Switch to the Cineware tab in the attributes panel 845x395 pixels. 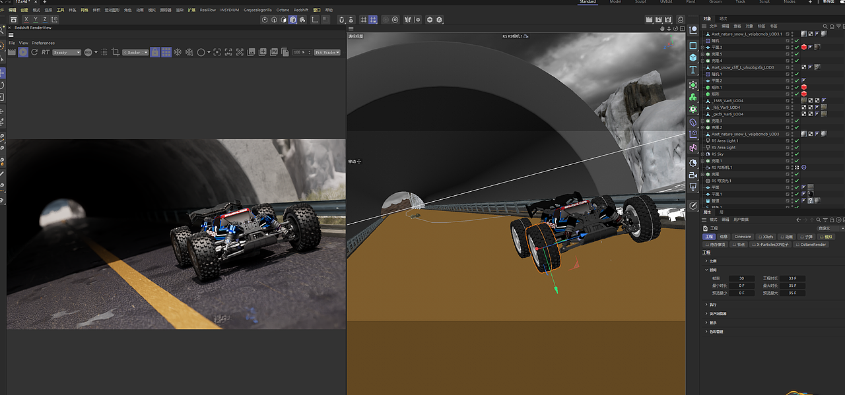click(743, 236)
